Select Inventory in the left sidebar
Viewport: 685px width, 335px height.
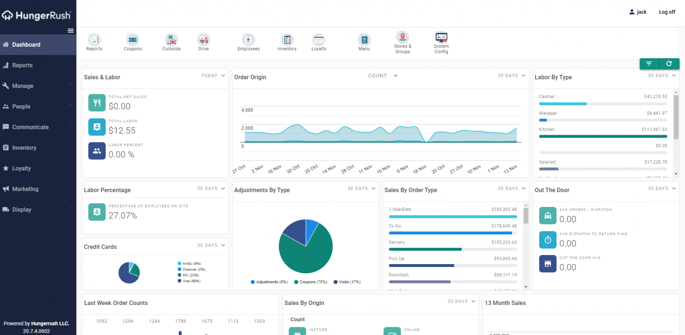pos(24,148)
